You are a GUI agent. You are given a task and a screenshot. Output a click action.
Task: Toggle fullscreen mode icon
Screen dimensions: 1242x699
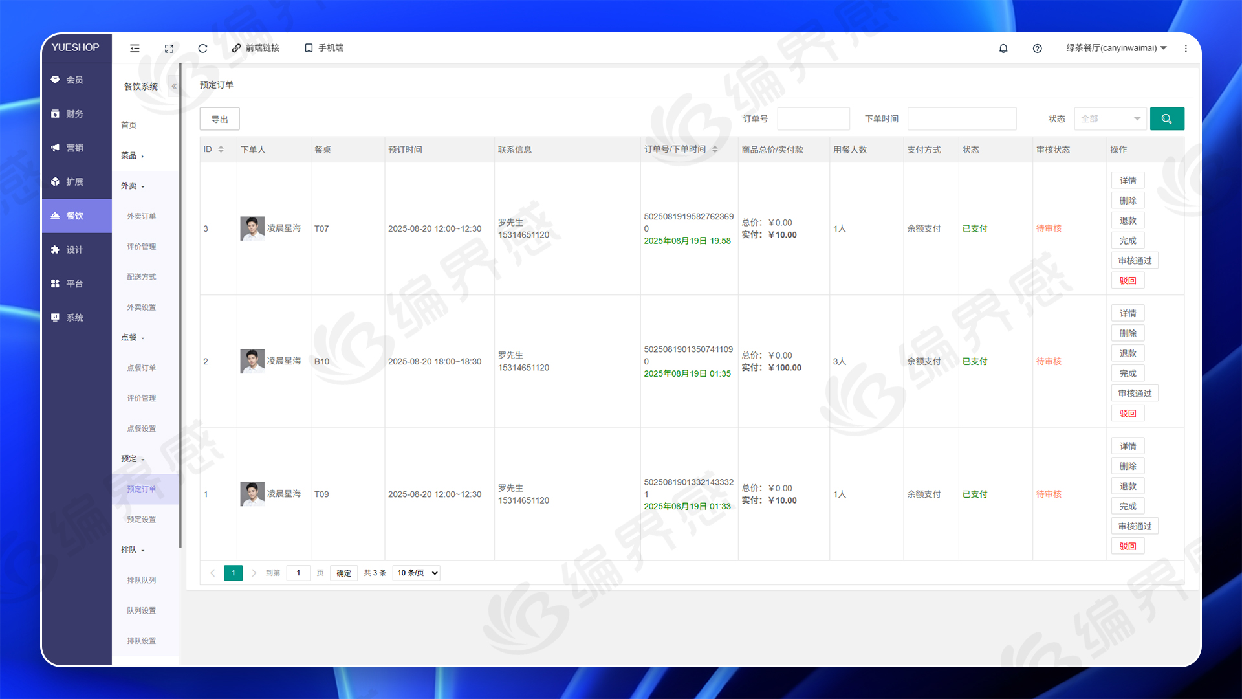169,49
